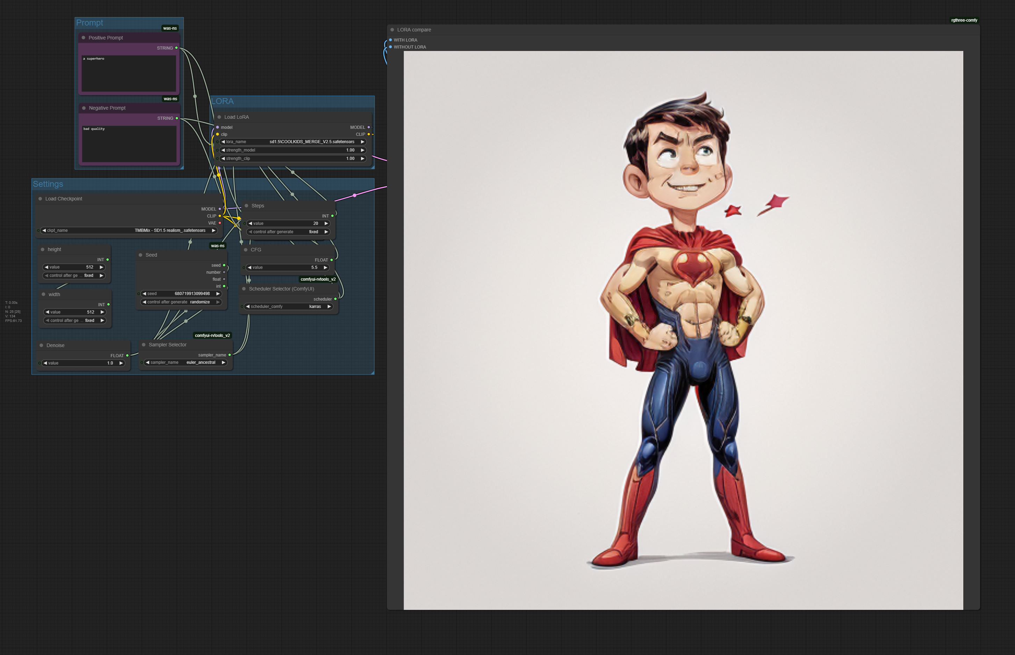
Task: Toggle the LORA compare node's collapse dot
Action: tap(392, 30)
